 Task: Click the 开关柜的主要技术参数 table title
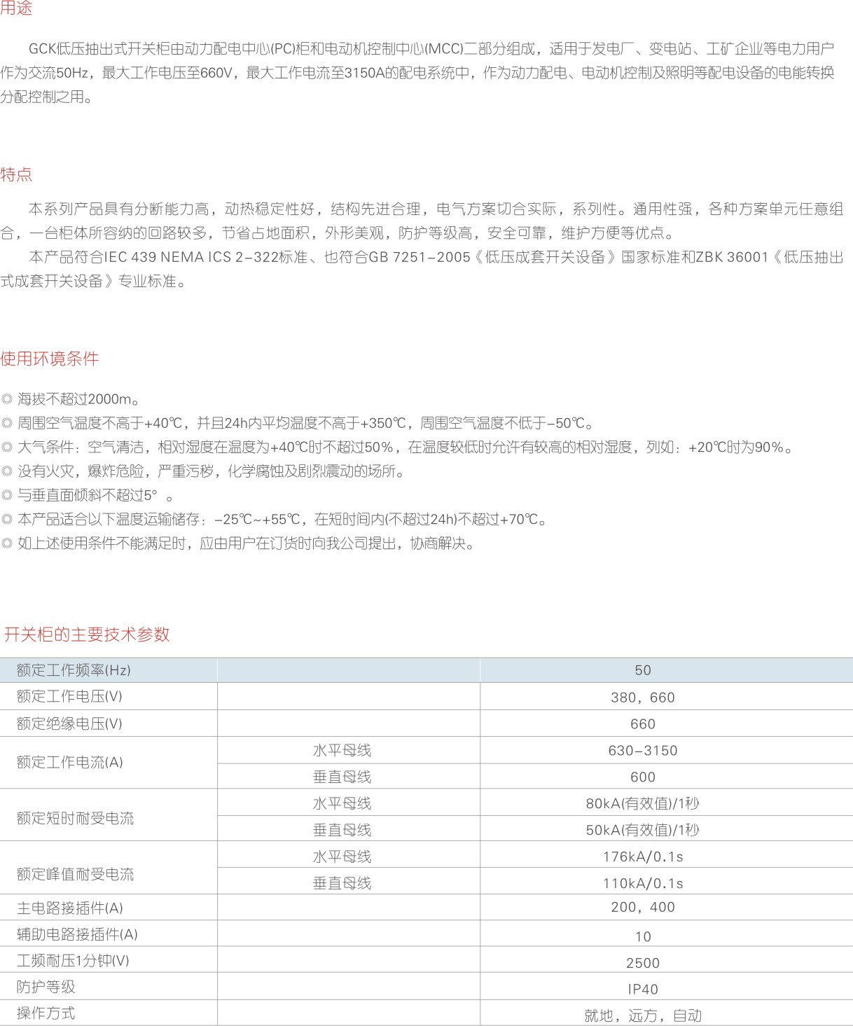[87, 635]
